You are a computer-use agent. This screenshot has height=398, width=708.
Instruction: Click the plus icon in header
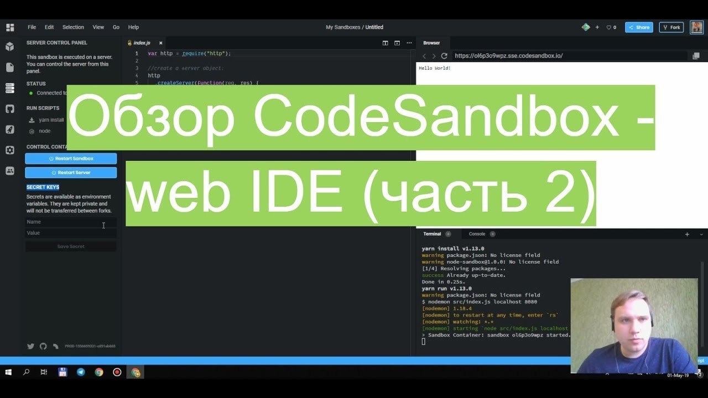597,27
